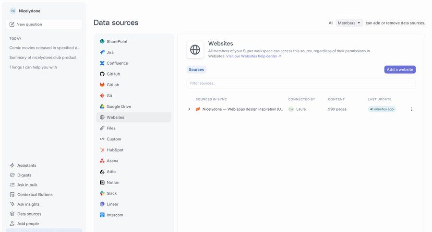Open the Nicelydone workspace switcher

pos(25,11)
